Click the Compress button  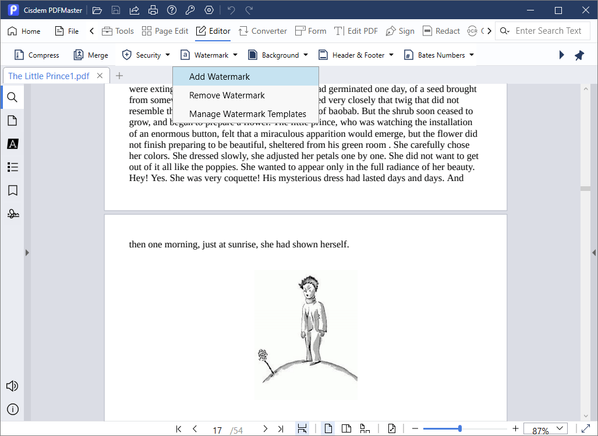[x=37, y=55]
